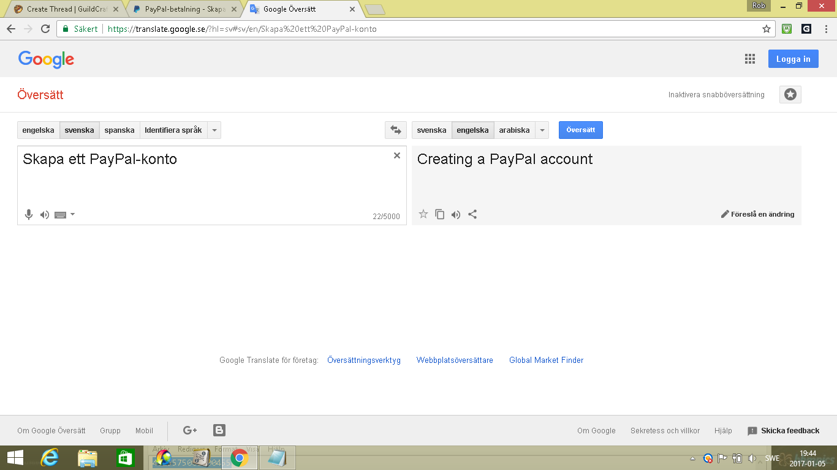
Task: Open the Blogger icon in the footer
Action: (x=219, y=430)
